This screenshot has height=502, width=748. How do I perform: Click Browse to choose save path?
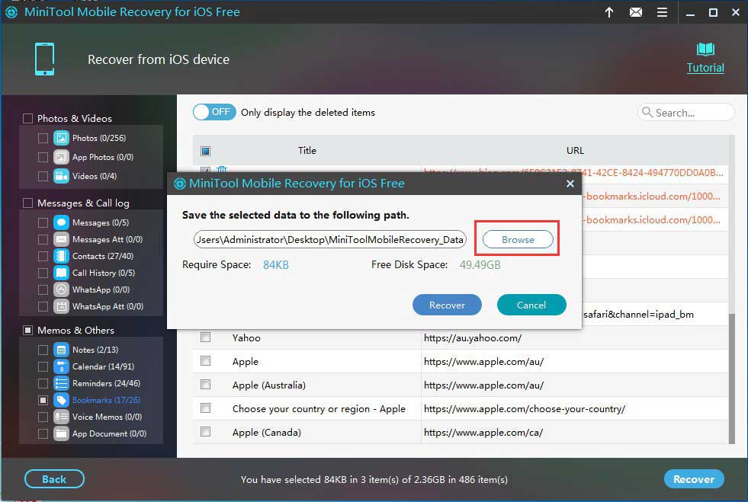coord(518,239)
